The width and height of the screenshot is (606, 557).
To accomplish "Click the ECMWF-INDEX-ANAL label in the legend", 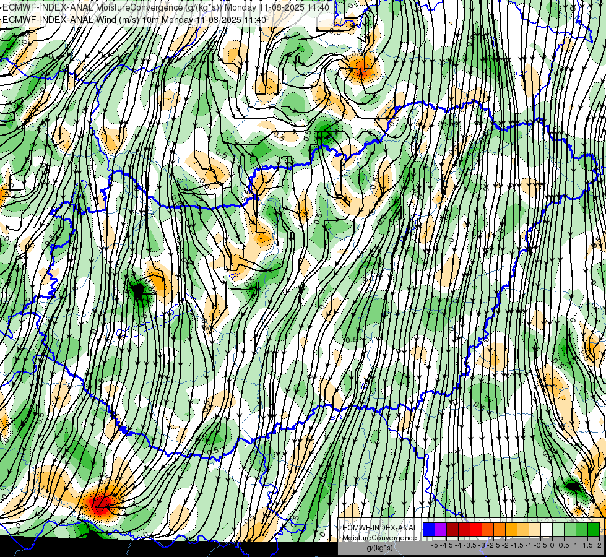I will pos(380,528).
